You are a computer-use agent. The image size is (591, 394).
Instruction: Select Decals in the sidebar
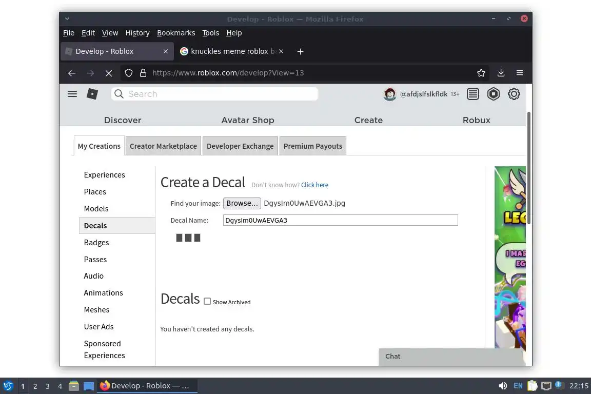click(117, 225)
